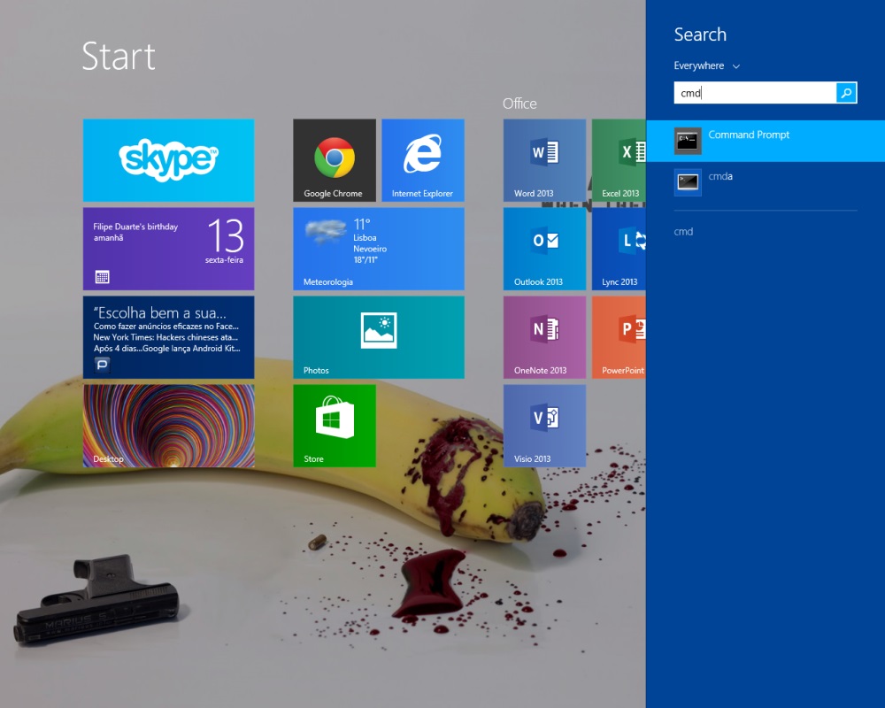Screen dimensions: 885x708
Task: Open the Desktop tile
Action: tap(168, 426)
